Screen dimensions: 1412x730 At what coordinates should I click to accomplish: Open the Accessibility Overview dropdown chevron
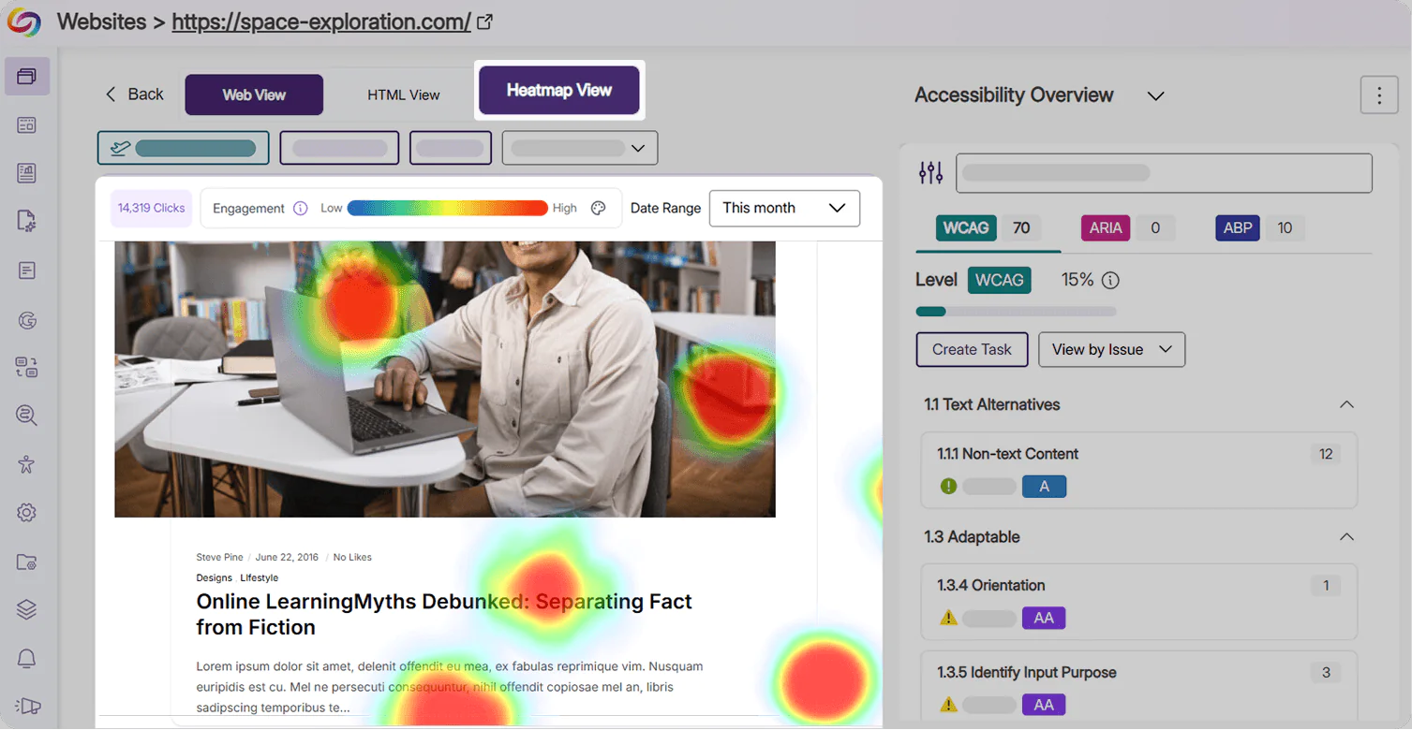tap(1156, 95)
